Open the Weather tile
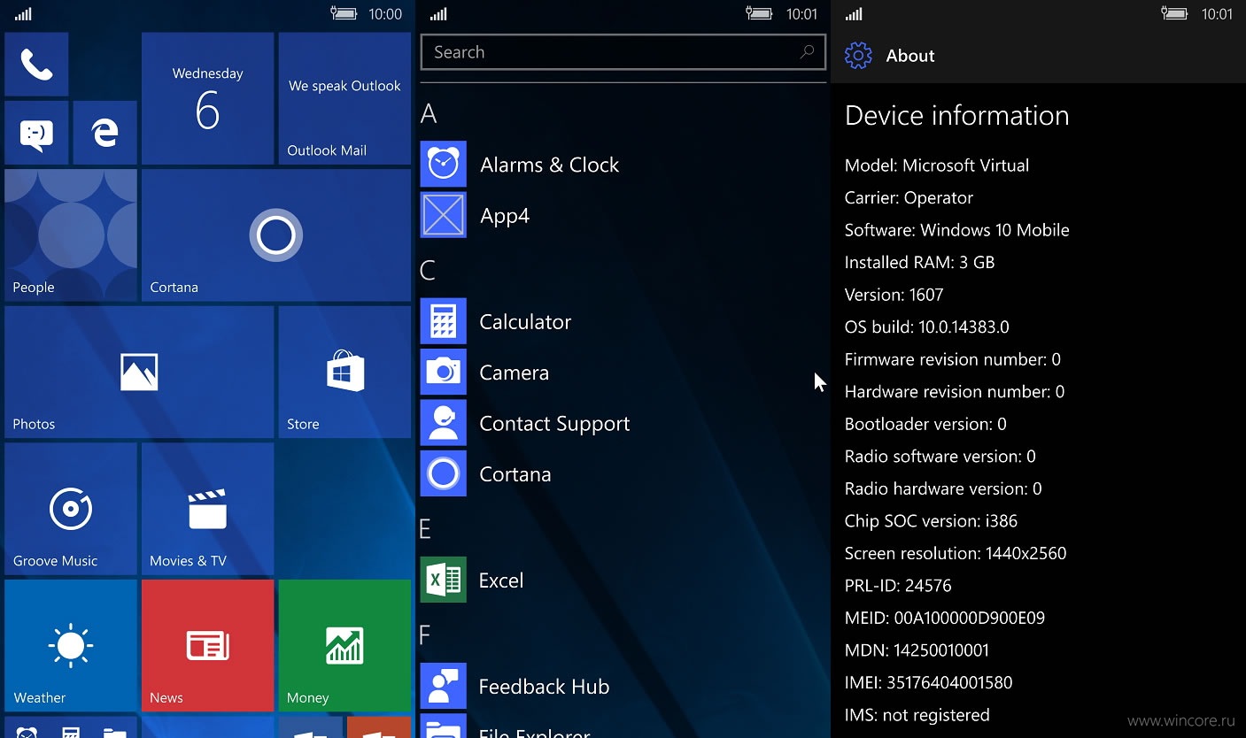1246x738 pixels. (x=71, y=646)
